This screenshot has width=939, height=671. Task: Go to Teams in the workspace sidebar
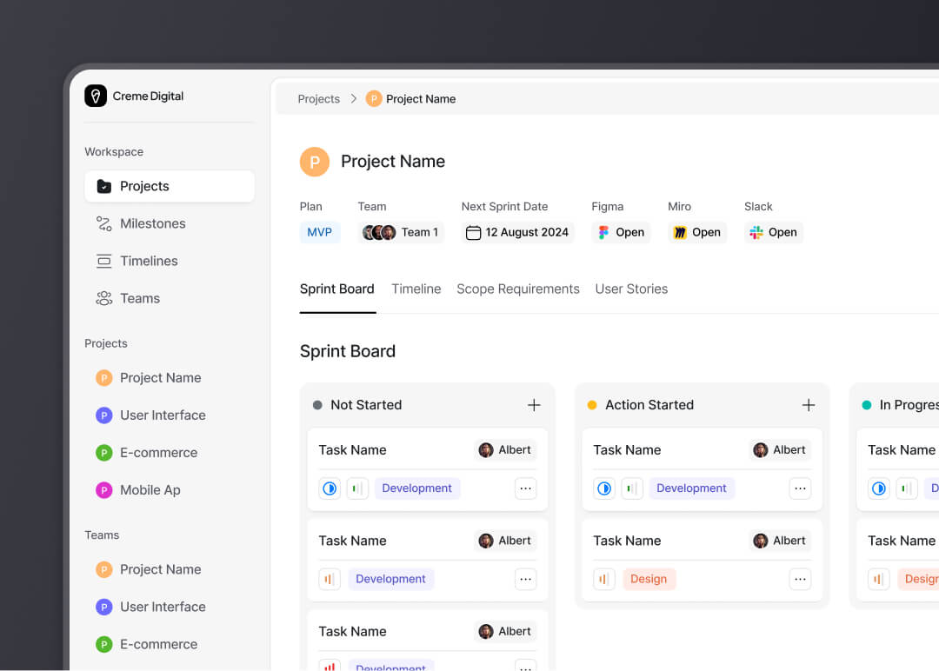[x=139, y=298]
